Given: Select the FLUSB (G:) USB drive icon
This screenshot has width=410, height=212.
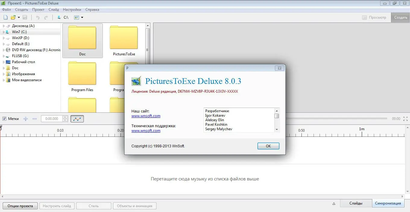Looking at the screenshot, I should [8, 56].
